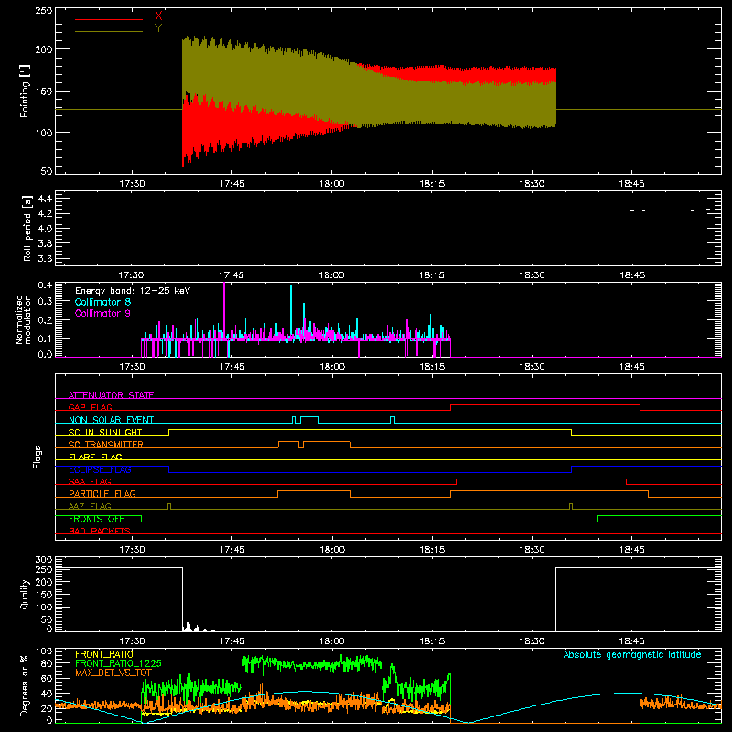Click the 18:00 tick label under Pointing plot
Screen dimensions: 732x732
(x=332, y=184)
